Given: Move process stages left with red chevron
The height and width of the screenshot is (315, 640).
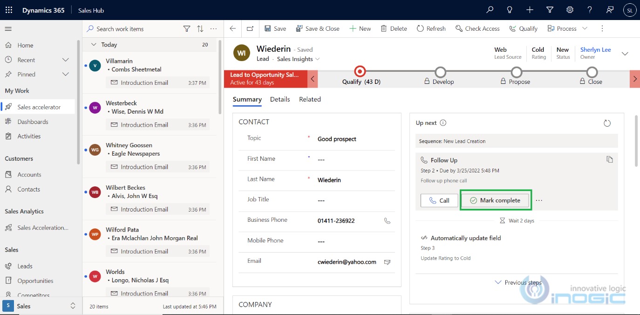Looking at the screenshot, I should coord(313,79).
